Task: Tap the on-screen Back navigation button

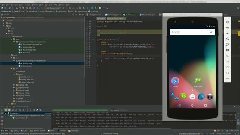Action: coord(179,105)
